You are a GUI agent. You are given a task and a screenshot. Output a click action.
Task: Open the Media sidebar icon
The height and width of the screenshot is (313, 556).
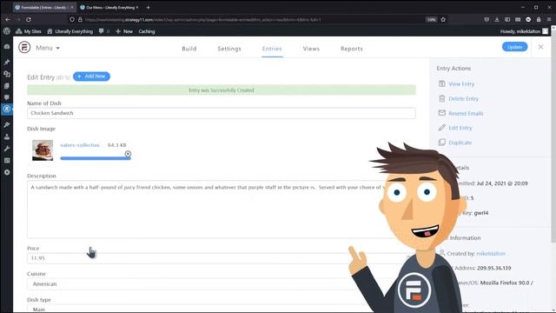pos(6,74)
